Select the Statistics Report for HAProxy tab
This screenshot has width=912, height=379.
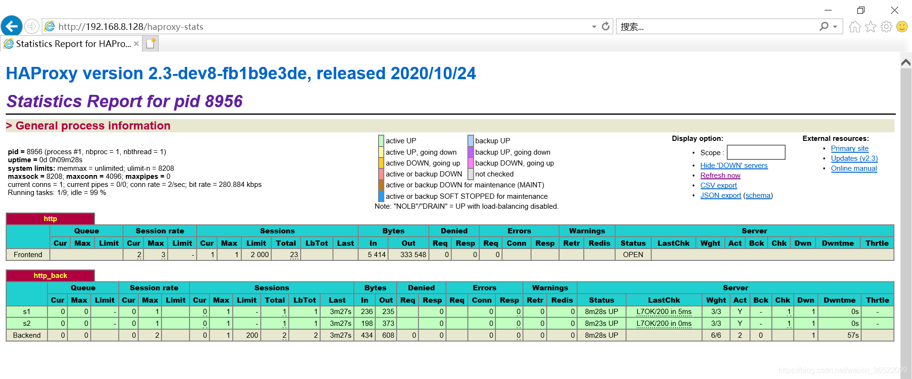click(71, 44)
